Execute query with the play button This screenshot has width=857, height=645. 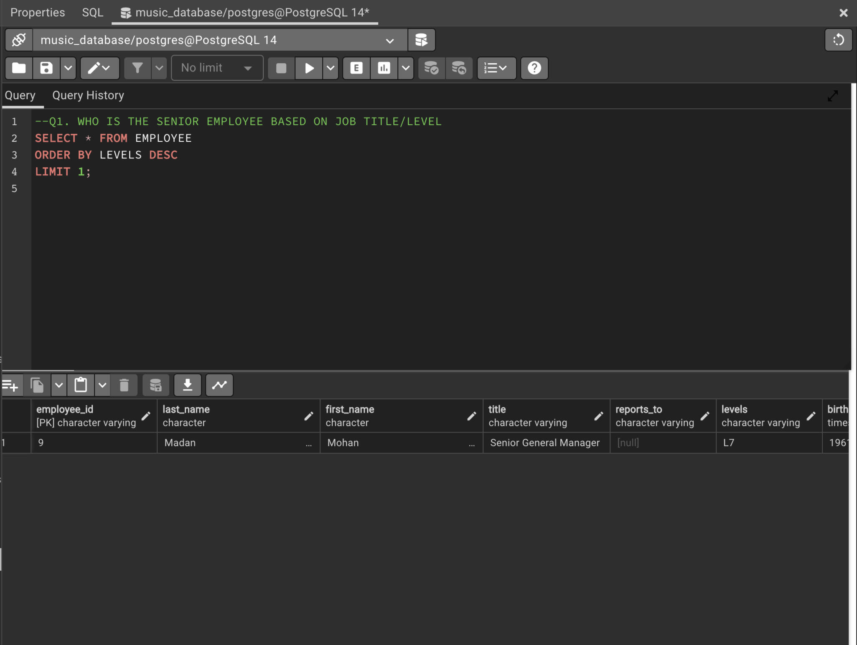(309, 68)
